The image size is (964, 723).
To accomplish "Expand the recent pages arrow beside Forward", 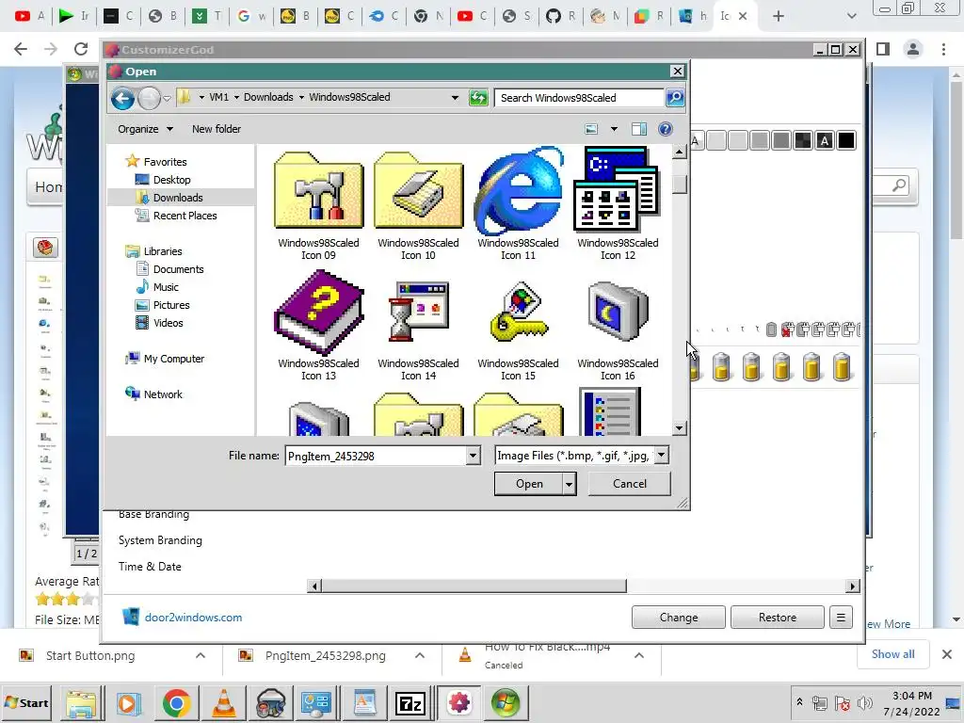I will coord(167,98).
